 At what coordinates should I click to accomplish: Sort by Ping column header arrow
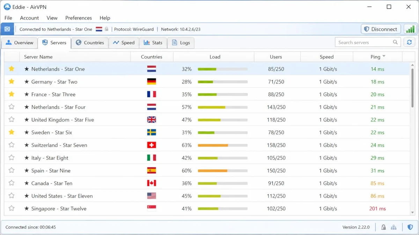[384, 56]
